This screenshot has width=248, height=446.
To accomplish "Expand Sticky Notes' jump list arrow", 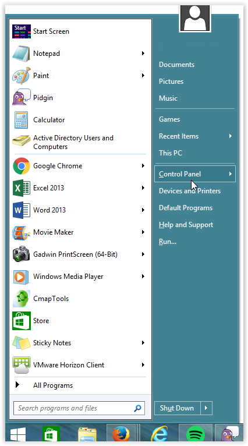I will point(143,343).
